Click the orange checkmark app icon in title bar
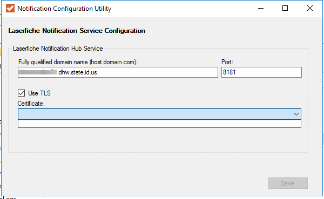The image size is (324, 199). 10,9
